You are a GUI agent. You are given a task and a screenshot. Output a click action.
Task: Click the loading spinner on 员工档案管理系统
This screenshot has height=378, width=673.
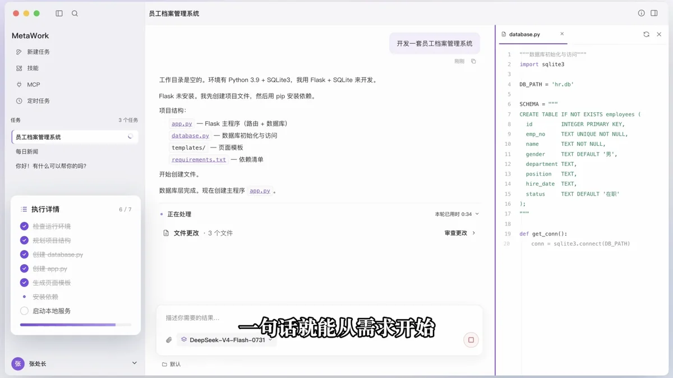(130, 136)
